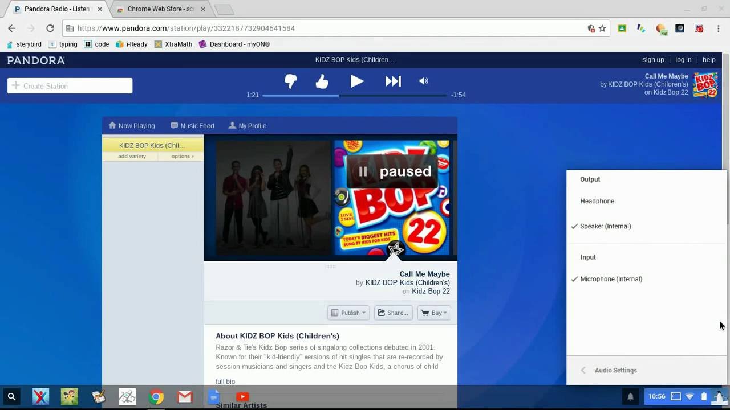This screenshot has width=730, height=410.
Task: Click the band photo of KIDZ BOP Kids
Action: 273,198
